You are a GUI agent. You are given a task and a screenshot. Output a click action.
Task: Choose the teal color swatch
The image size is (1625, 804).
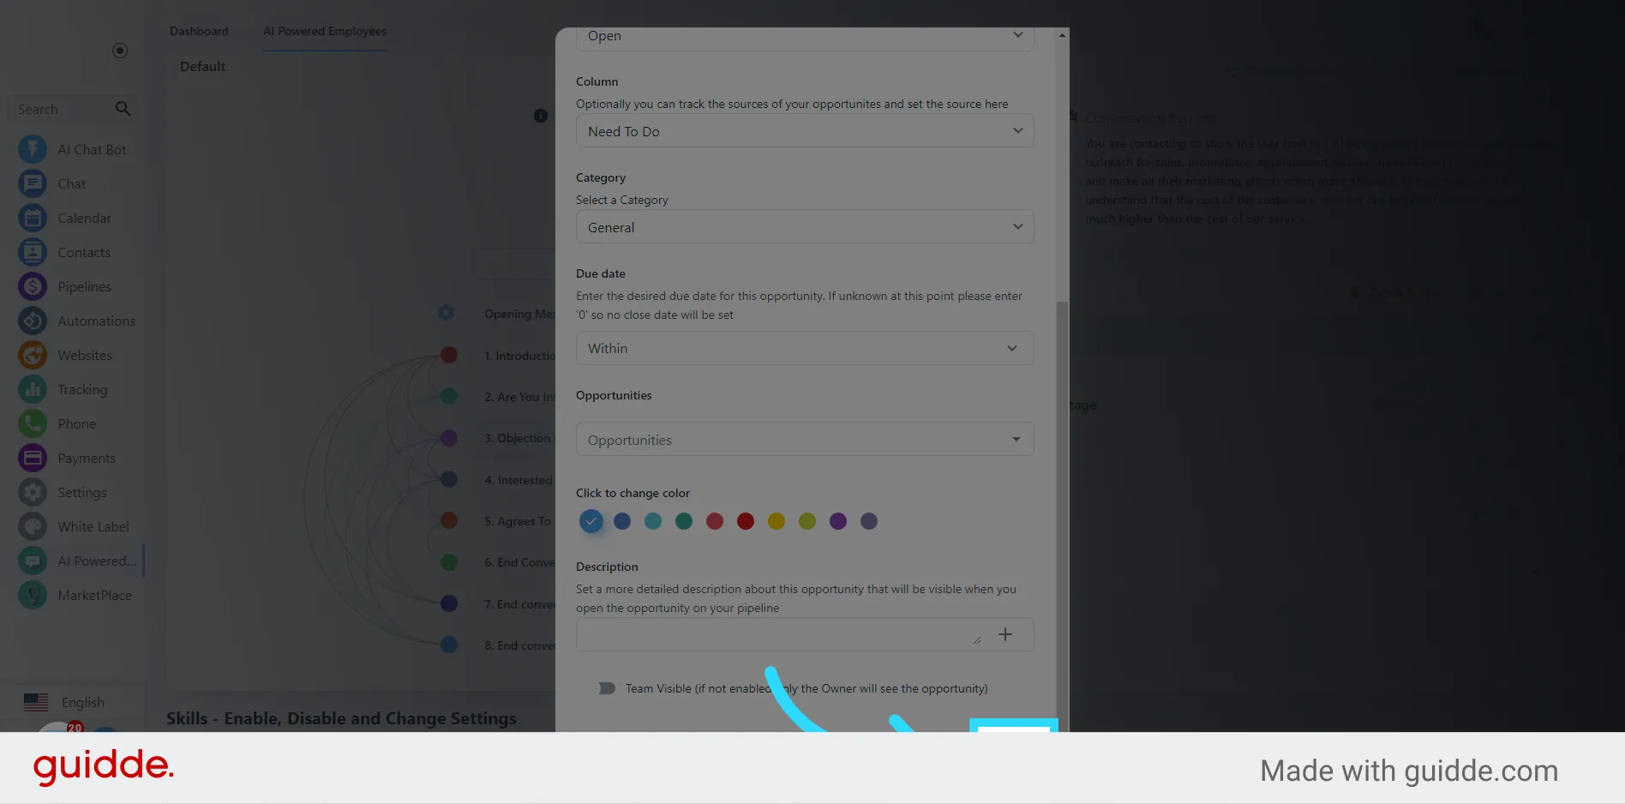(653, 521)
